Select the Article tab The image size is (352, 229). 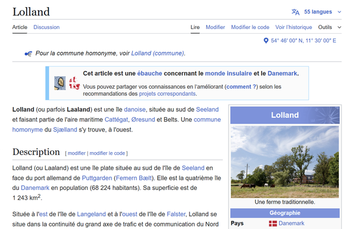(x=20, y=27)
